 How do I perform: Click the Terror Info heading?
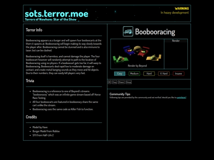pyautogui.click(x=34, y=30)
